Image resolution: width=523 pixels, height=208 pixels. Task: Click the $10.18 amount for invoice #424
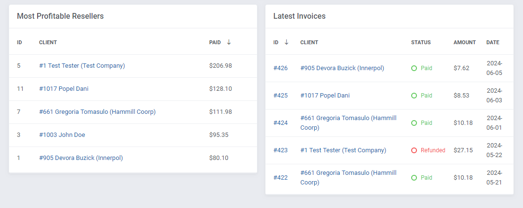tap(463, 123)
